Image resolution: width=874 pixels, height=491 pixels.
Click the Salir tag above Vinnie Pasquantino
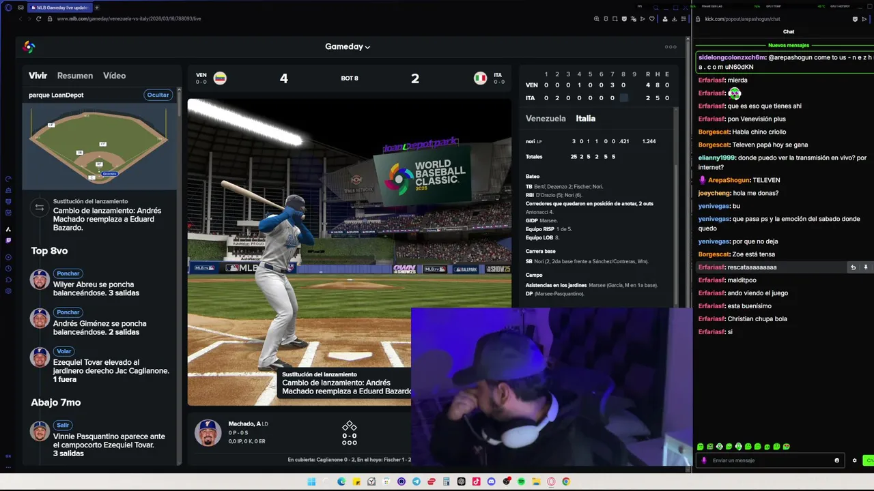[x=63, y=425]
